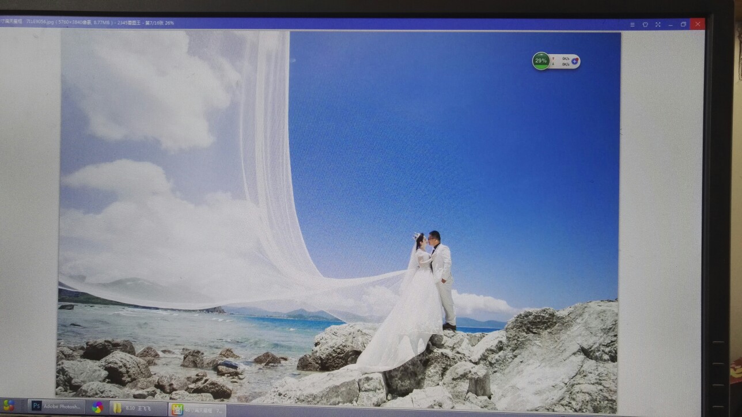The image size is (742, 417).
Task: Minimize the image viewer window
Action: [671, 25]
